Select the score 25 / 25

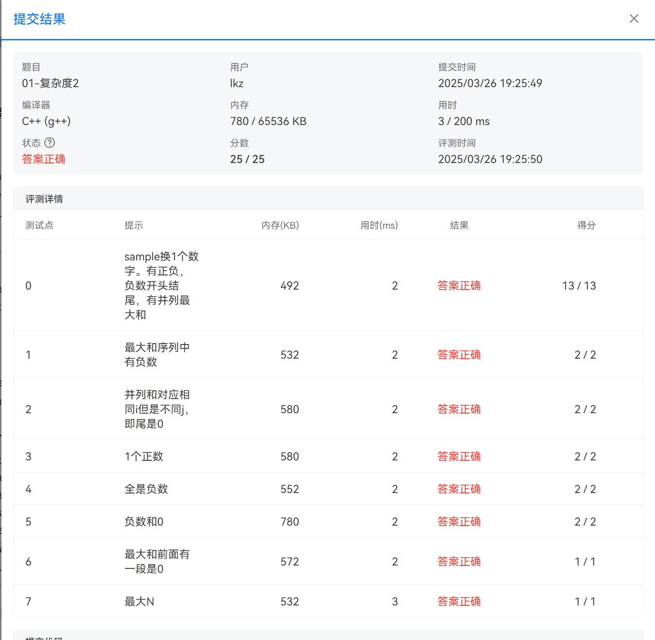[x=248, y=159]
